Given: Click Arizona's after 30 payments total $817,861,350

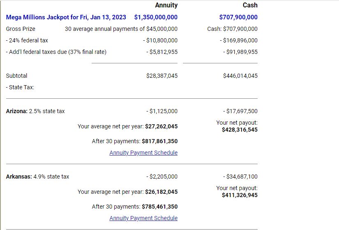Looking at the screenshot, I should pos(159,141).
